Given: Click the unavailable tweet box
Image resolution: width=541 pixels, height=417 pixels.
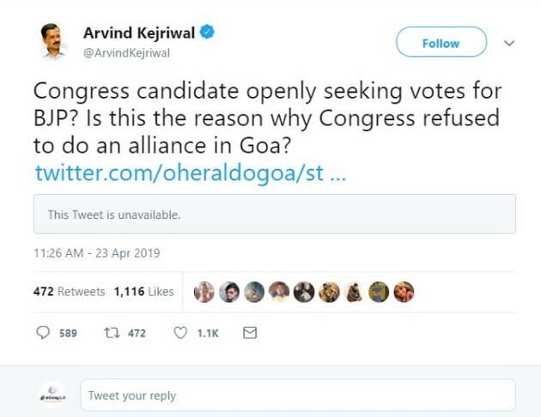Looking at the screenshot, I should (274, 215).
